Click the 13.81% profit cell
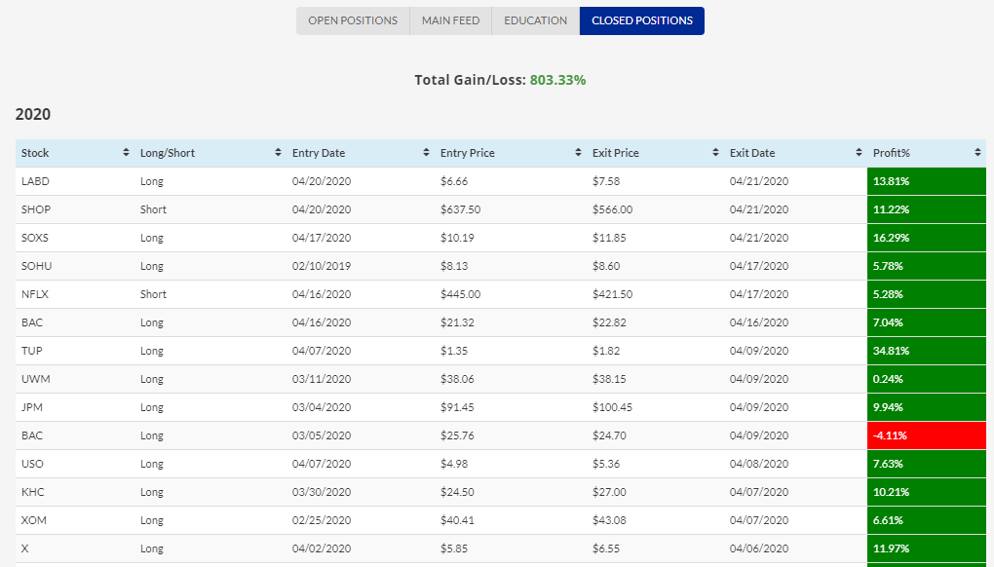Viewport: 994px width, 567px height. tap(926, 181)
